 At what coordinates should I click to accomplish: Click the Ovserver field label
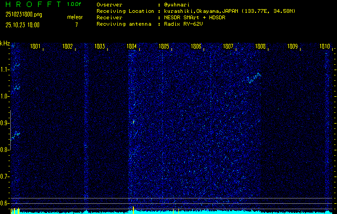point(109,5)
